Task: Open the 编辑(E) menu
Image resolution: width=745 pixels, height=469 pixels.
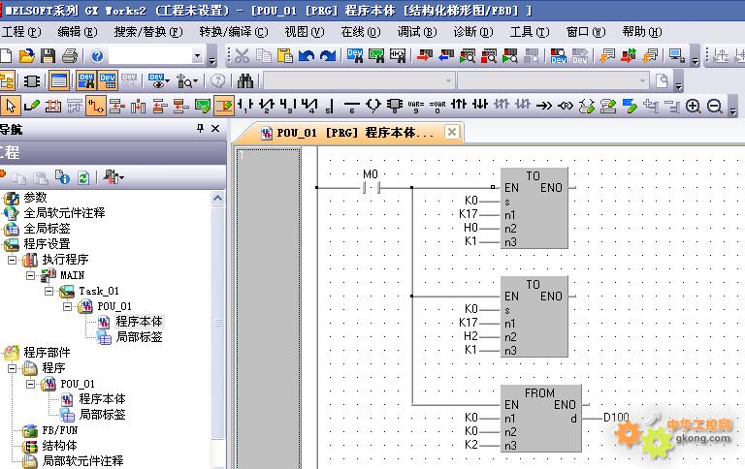Action: [x=77, y=32]
